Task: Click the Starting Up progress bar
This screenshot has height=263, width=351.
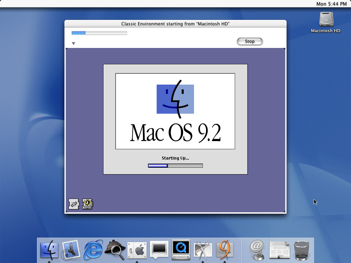Action: coord(175,166)
